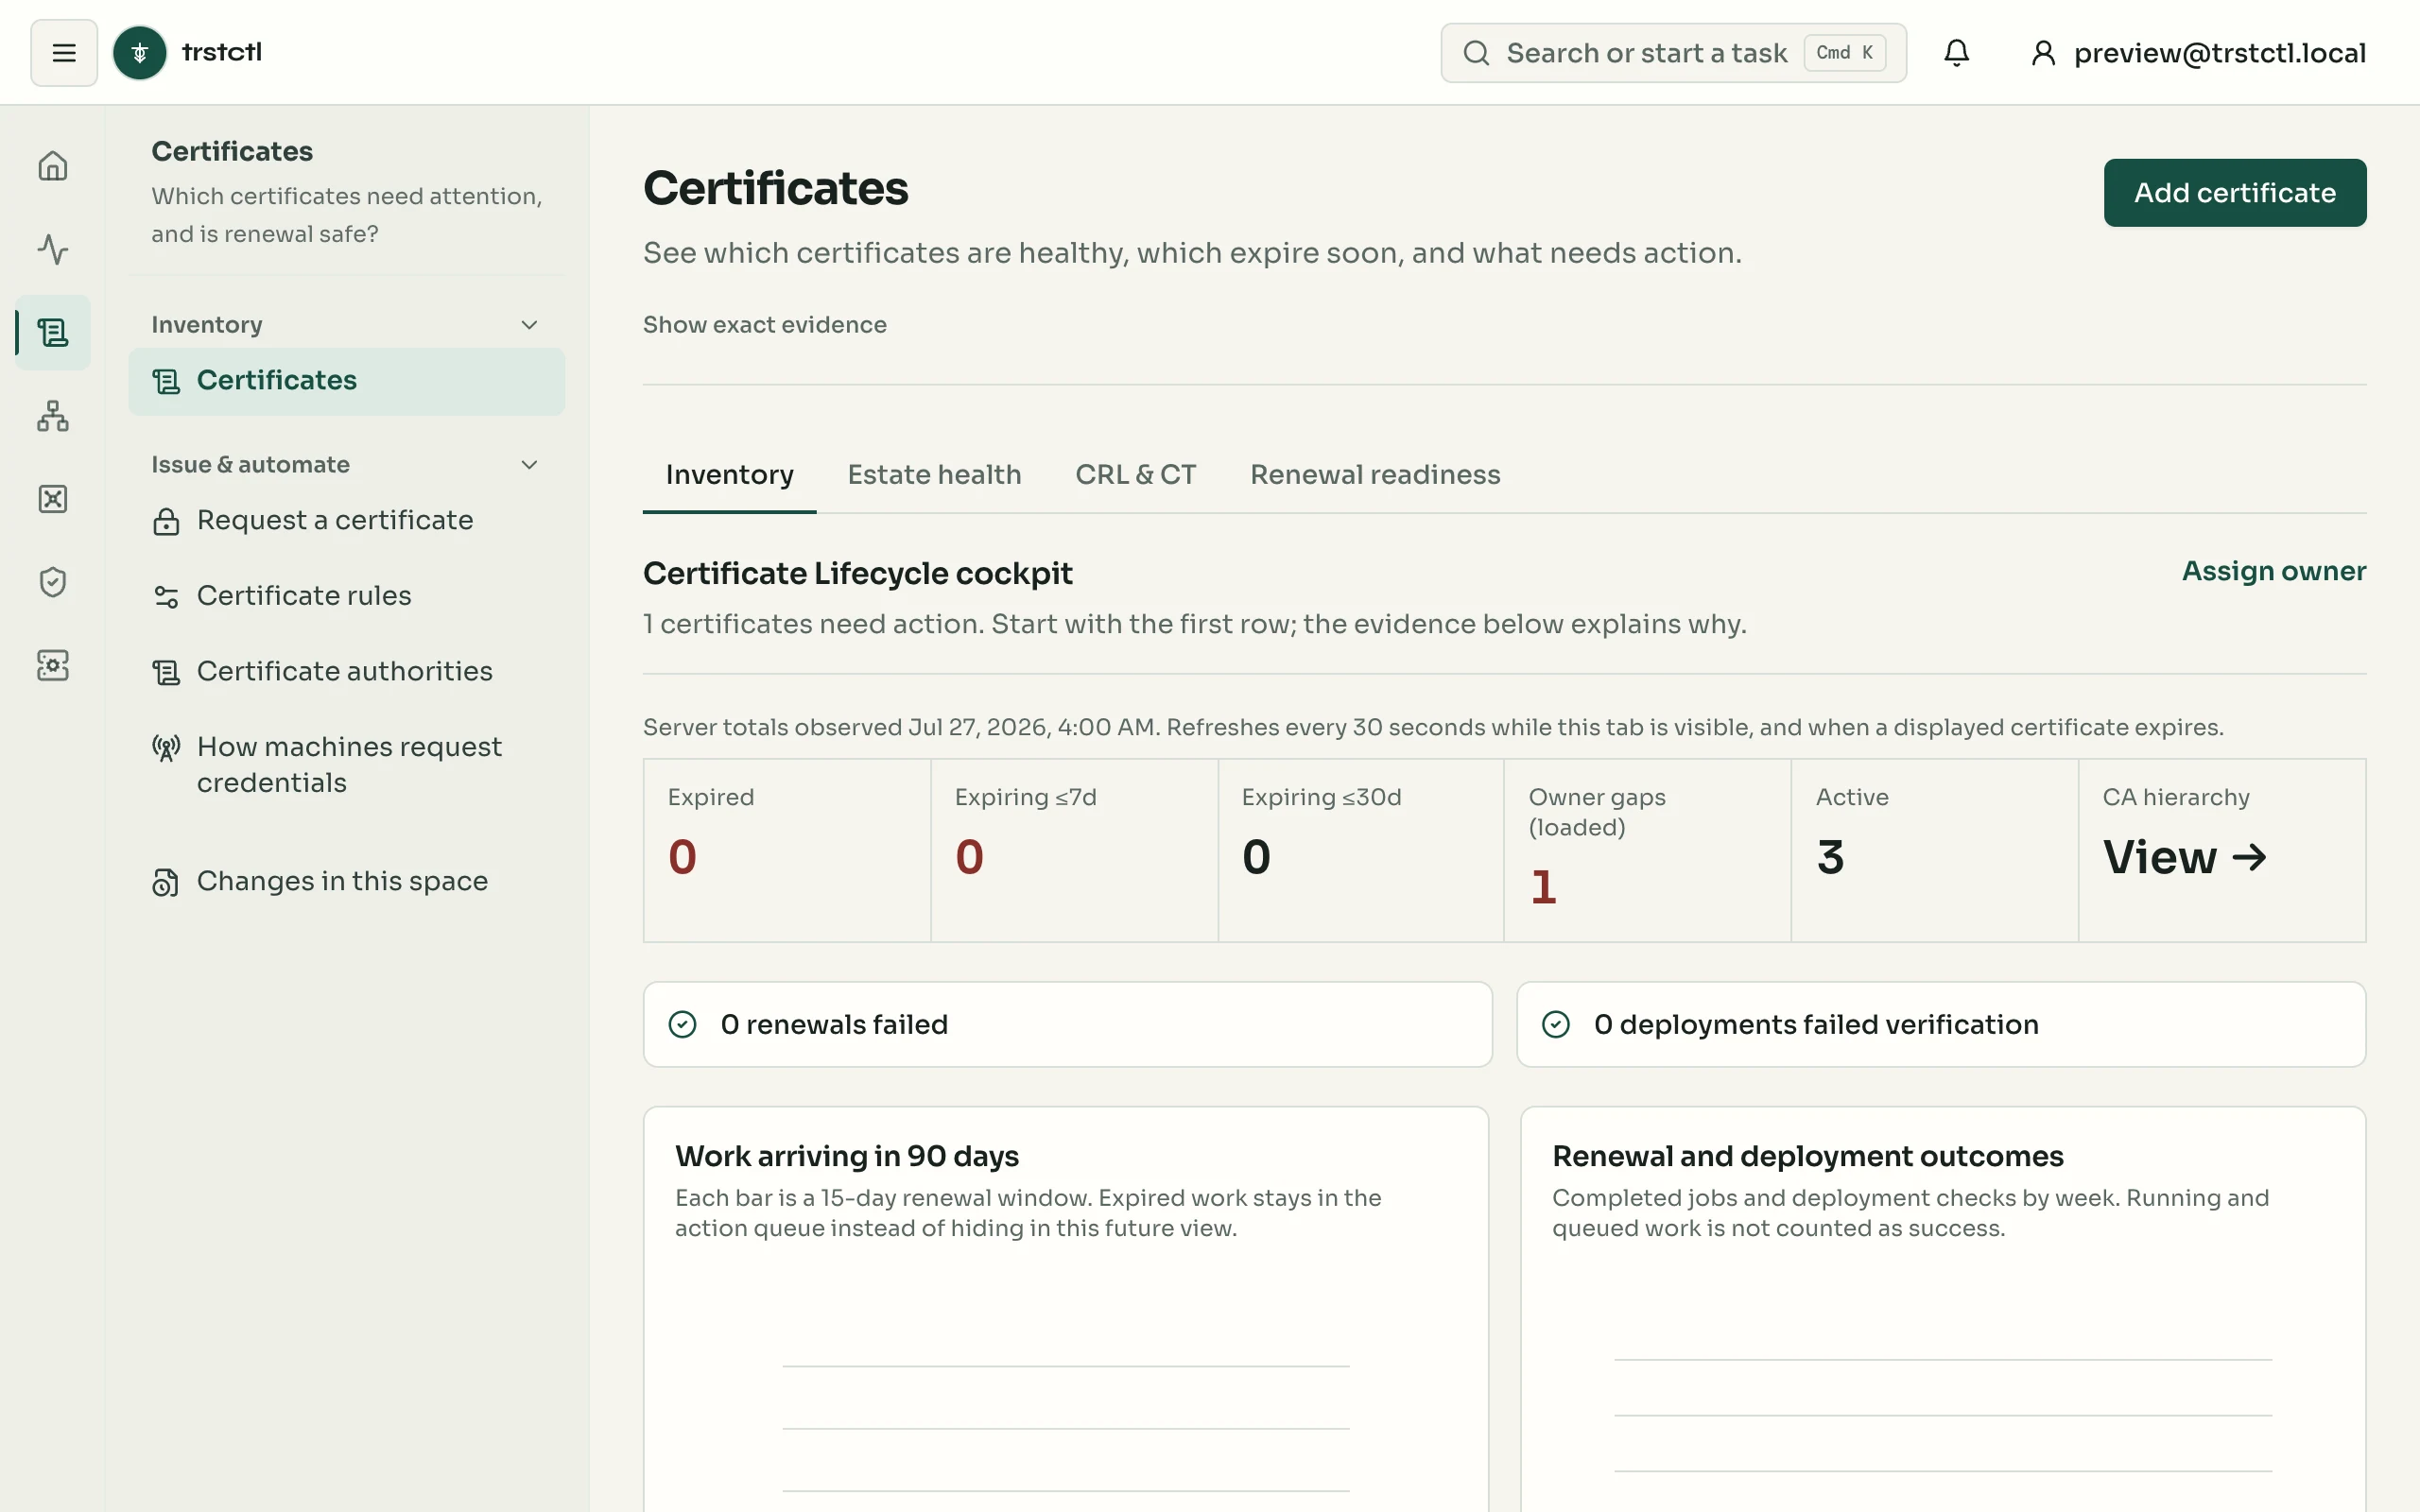Screen dimensions: 2420x1512
Task: Select the certificates scroll icon in rail
Action: point(53,332)
